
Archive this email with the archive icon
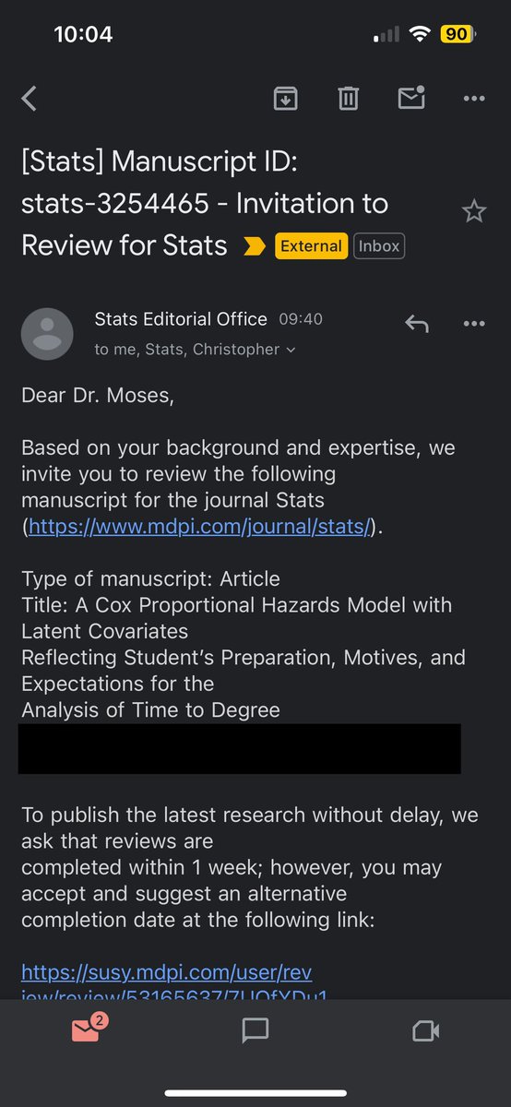[286, 98]
